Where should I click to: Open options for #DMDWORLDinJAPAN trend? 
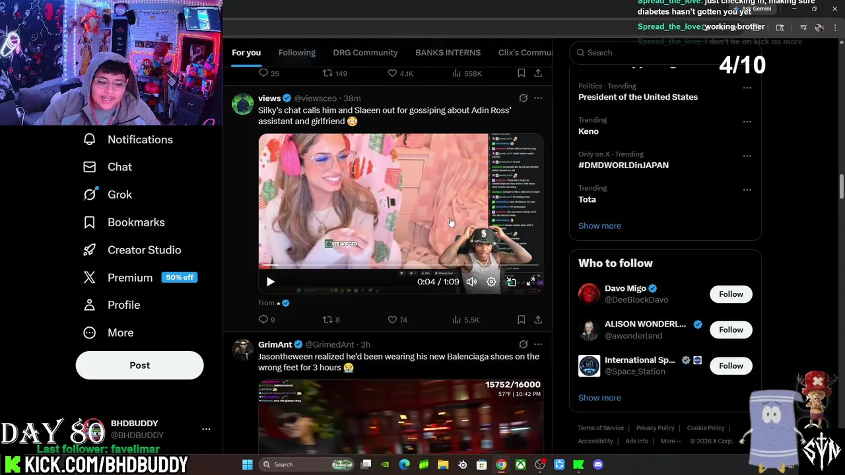click(747, 156)
